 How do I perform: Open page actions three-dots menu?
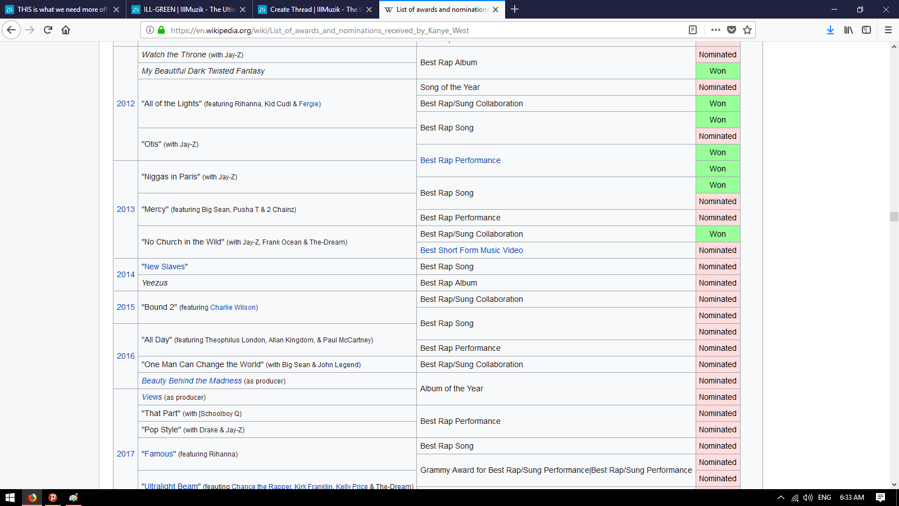point(715,30)
